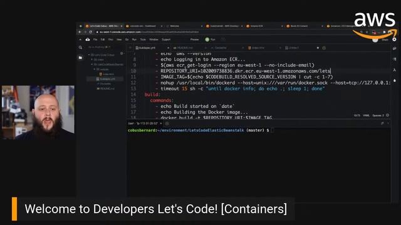
Task: Select README.md in file tree
Action: 106,89
